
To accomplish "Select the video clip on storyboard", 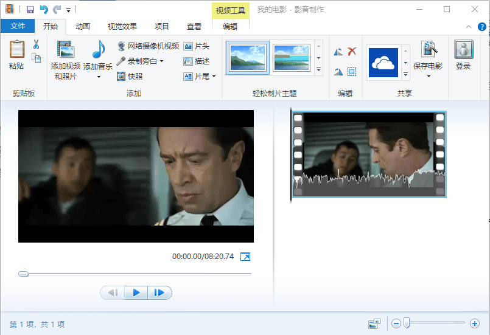I will click(369, 154).
